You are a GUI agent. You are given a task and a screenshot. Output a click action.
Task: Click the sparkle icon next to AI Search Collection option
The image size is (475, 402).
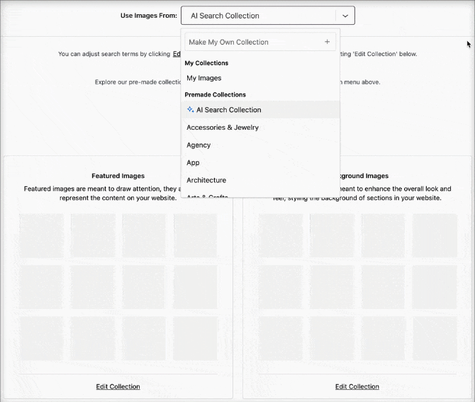(x=190, y=110)
